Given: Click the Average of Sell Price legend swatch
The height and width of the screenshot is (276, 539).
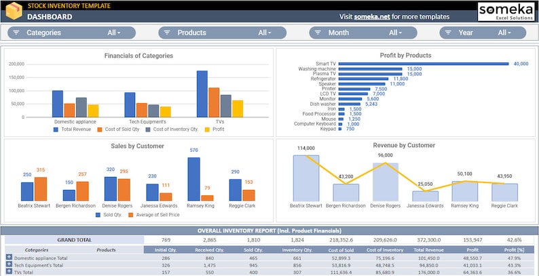Looking at the screenshot, I should [130, 215].
